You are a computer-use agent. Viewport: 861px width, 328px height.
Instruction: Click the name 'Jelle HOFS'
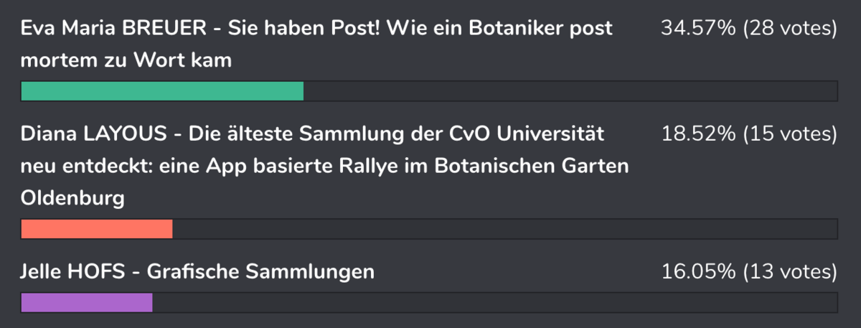pos(78,272)
